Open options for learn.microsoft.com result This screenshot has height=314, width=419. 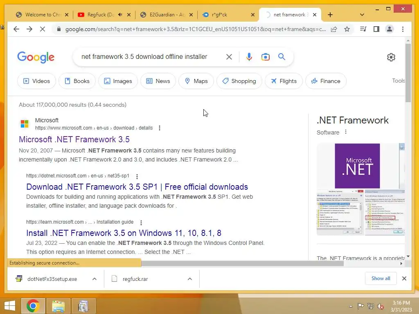coord(141,222)
